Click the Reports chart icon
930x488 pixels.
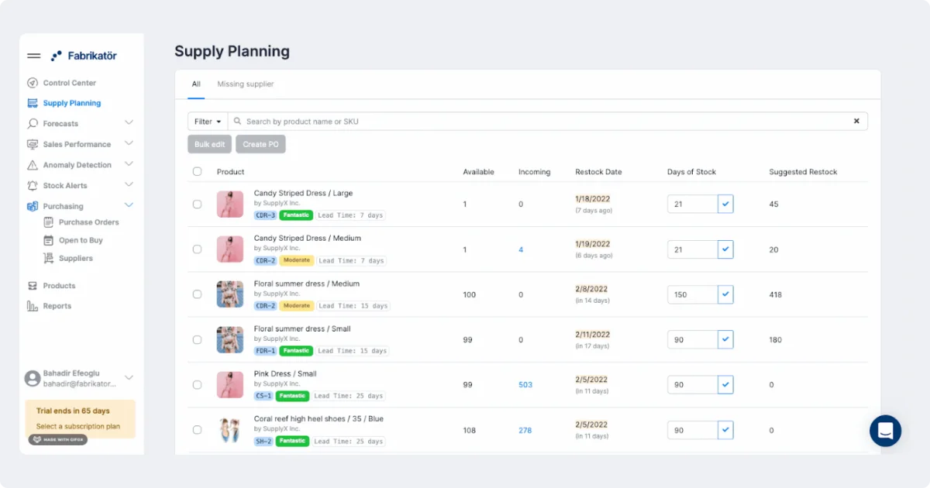click(x=33, y=306)
